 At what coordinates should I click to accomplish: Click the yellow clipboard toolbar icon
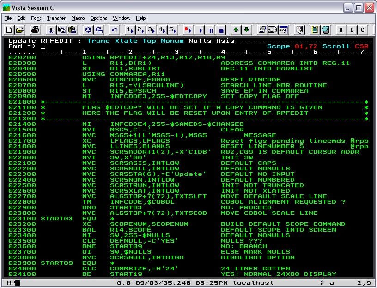(x=315, y=30)
